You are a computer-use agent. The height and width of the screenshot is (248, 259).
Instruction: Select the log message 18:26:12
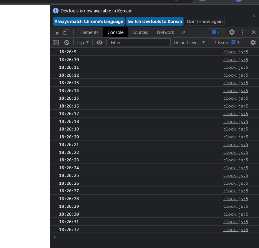69,75
